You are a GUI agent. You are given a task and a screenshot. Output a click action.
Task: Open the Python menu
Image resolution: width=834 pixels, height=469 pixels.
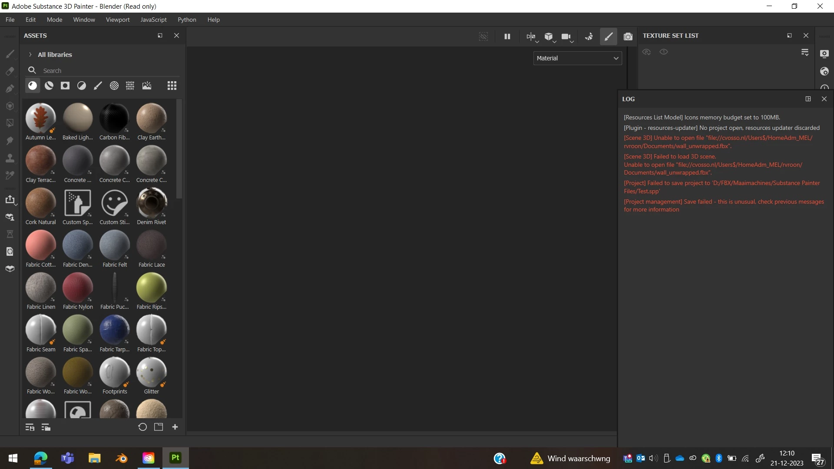tap(187, 20)
